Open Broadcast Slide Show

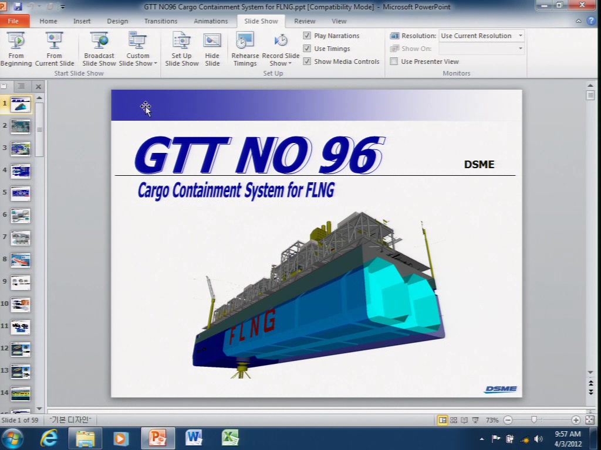point(99,49)
